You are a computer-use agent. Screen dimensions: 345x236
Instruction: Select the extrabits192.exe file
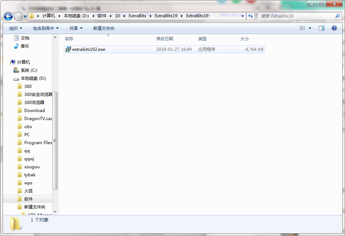[x=164, y=49]
